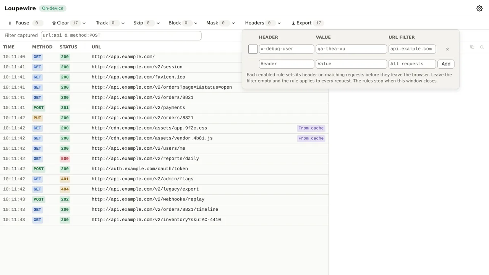Focus the empty Value field

tap(351, 64)
